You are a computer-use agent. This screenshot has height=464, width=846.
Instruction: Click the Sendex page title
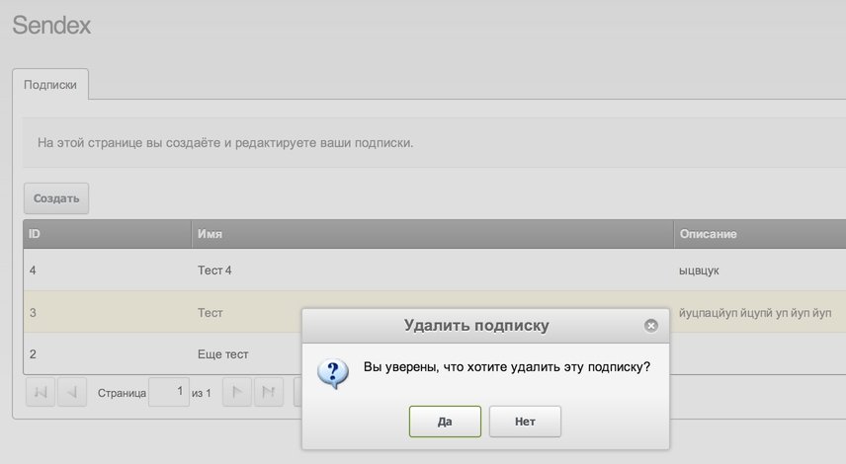(51, 26)
